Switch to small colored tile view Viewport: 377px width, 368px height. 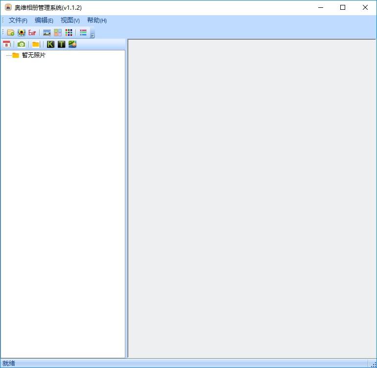[69, 32]
